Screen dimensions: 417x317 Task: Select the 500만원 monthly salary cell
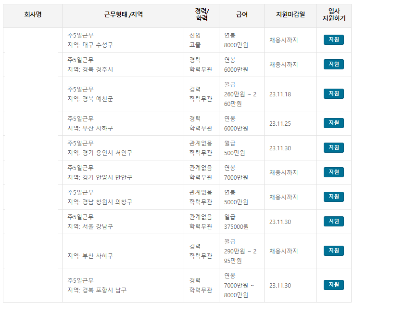[x=242, y=148]
